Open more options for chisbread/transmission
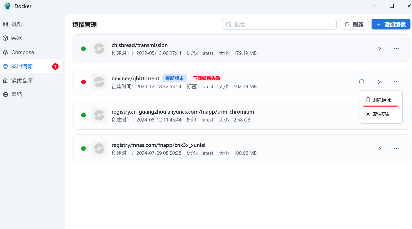Screen dimensions: 412x229 click(x=396, y=49)
